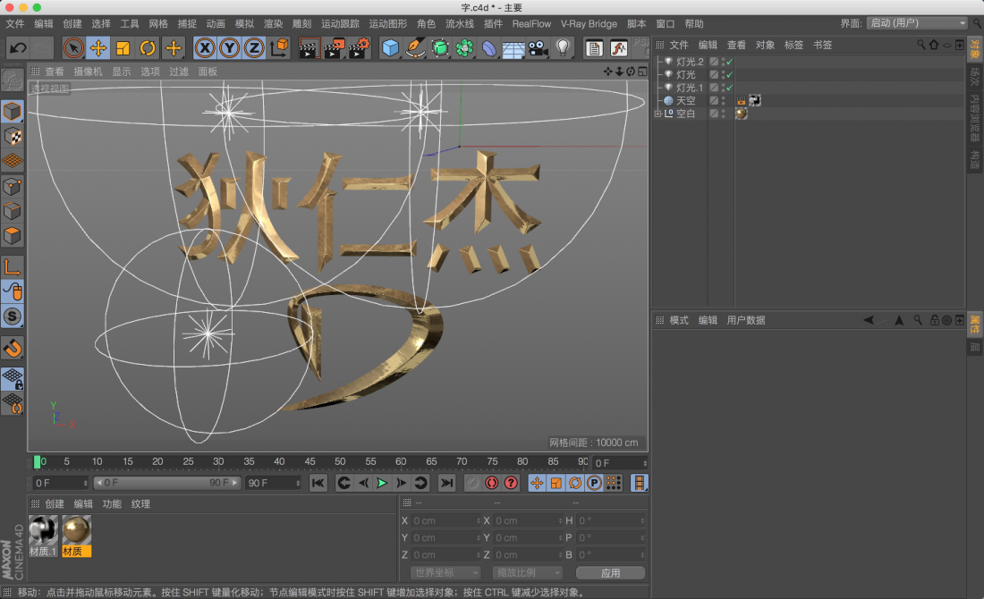This screenshot has height=599, width=984.
Task: Expand the 空白 null object tree
Action: (657, 114)
